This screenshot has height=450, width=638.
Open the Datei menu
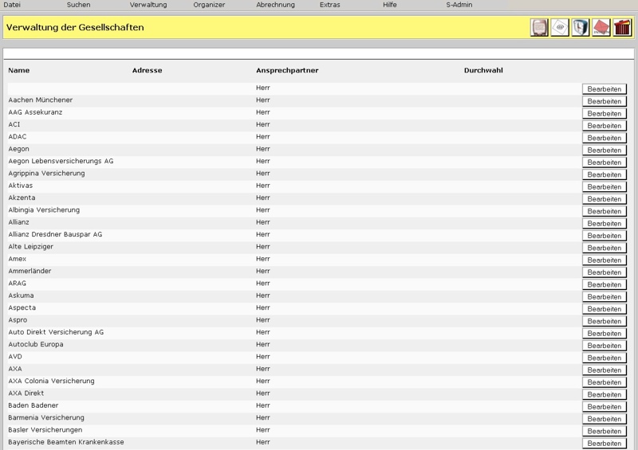12,5
